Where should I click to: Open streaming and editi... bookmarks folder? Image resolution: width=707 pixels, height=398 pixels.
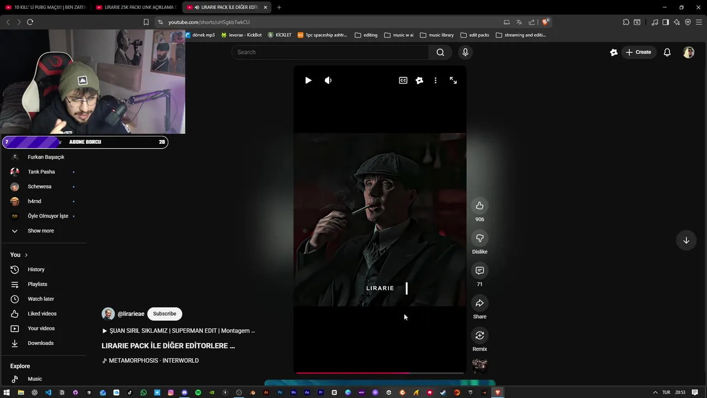click(x=521, y=35)
